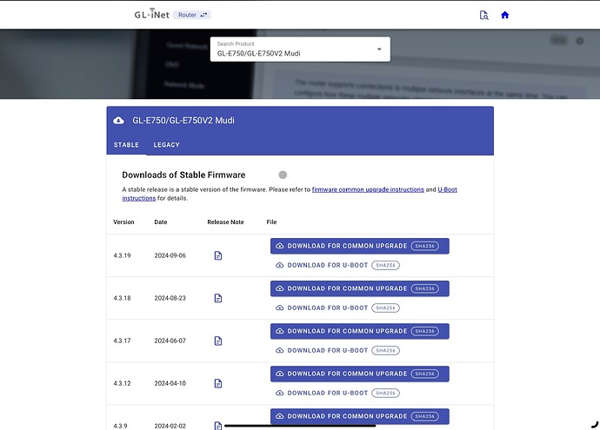Screen dimensions: 600x430
Task: Click the home icon in header
Action: click(x=505, y=15)
